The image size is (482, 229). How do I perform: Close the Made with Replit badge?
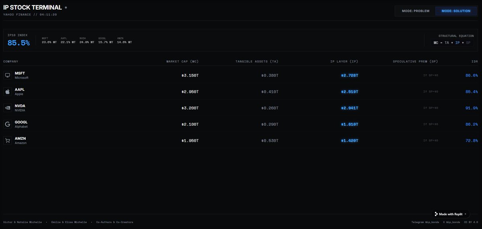[466, 214]
